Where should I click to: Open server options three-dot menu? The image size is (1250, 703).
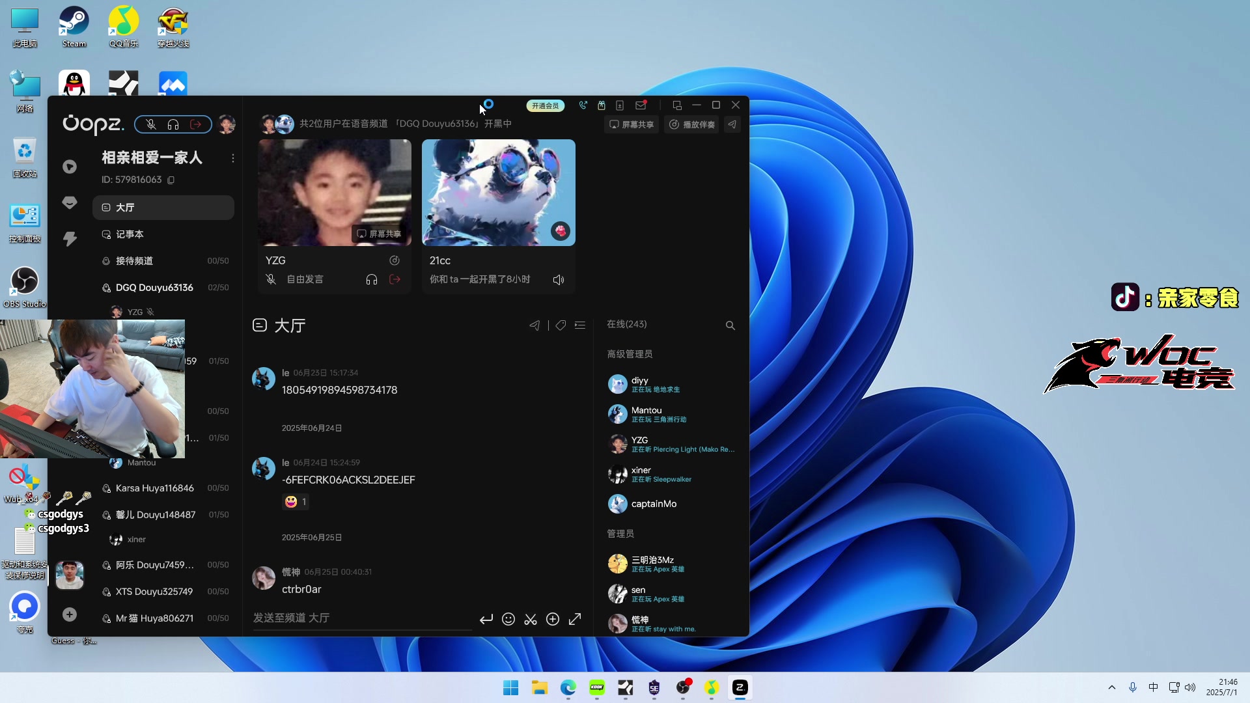tap(233, 158)
